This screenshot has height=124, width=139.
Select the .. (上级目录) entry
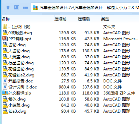point(19,27)
